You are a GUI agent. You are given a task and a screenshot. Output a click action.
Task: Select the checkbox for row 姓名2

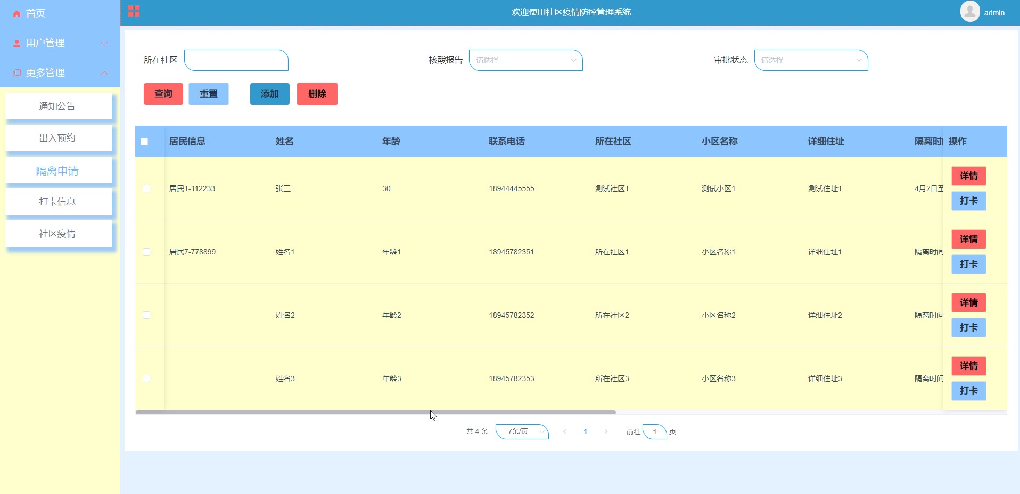click(x=146, y=315)
